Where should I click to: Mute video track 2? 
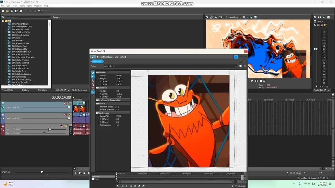(65, 115)
